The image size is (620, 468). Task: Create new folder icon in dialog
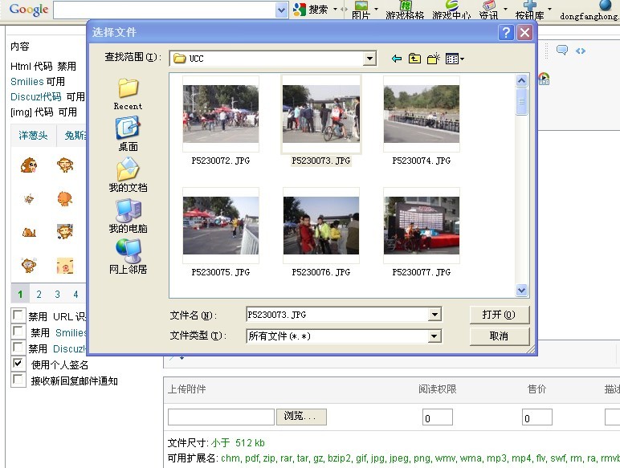tap(434, 59)
